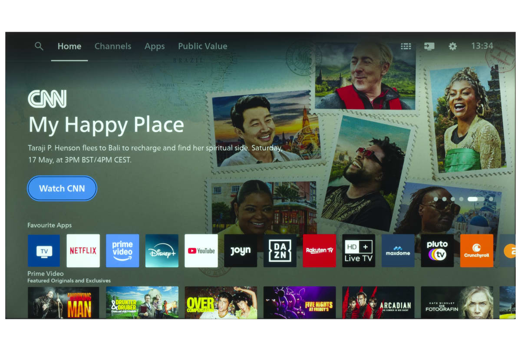The height and width of the screenshot is (351, 521).
Task: Launch the HD+ Live TV app
Action: [x=359, y=251]
